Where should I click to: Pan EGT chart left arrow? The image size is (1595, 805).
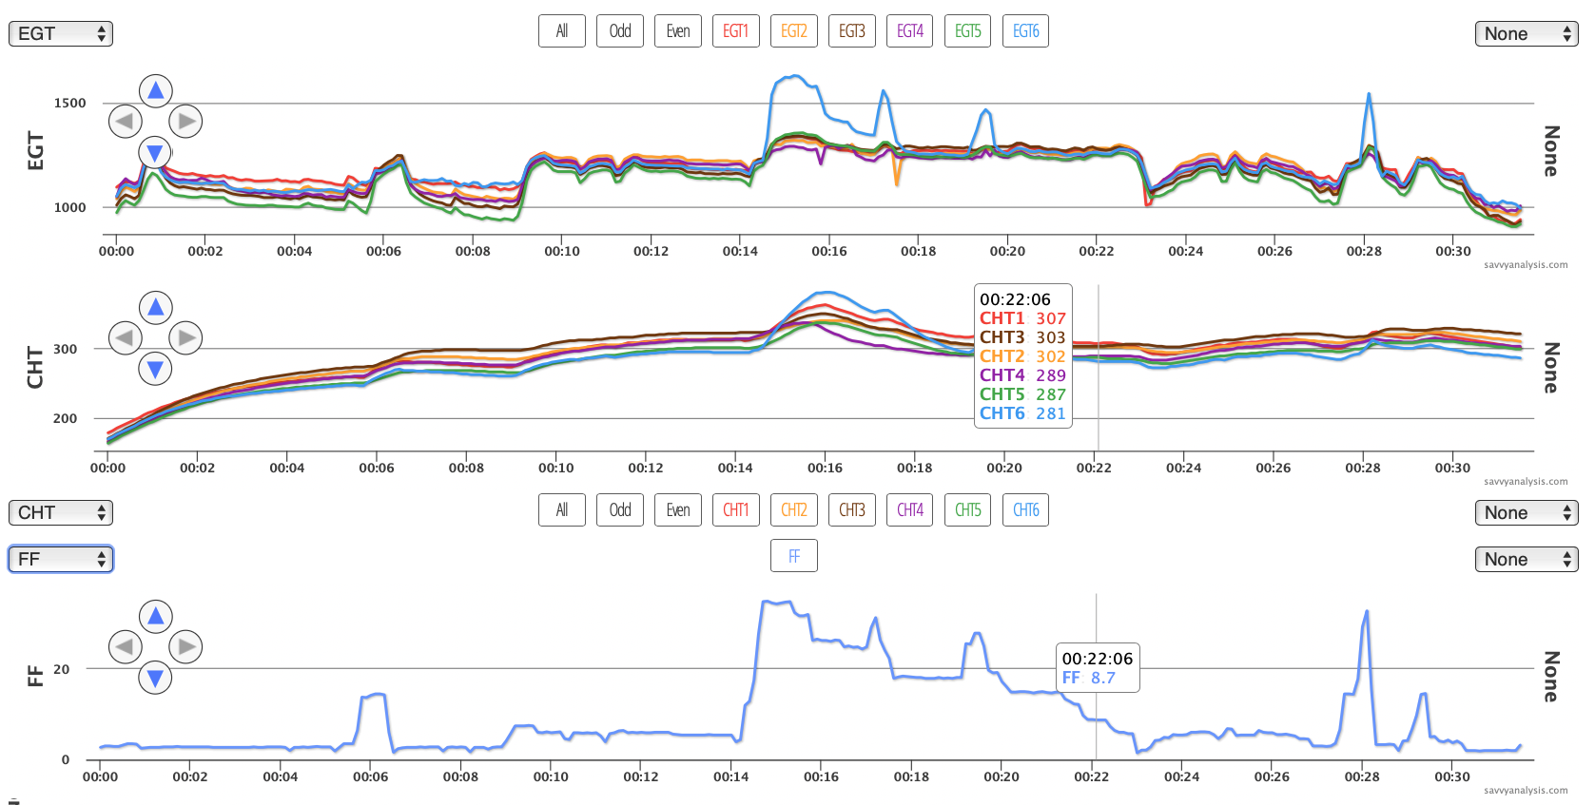point(126,122)
